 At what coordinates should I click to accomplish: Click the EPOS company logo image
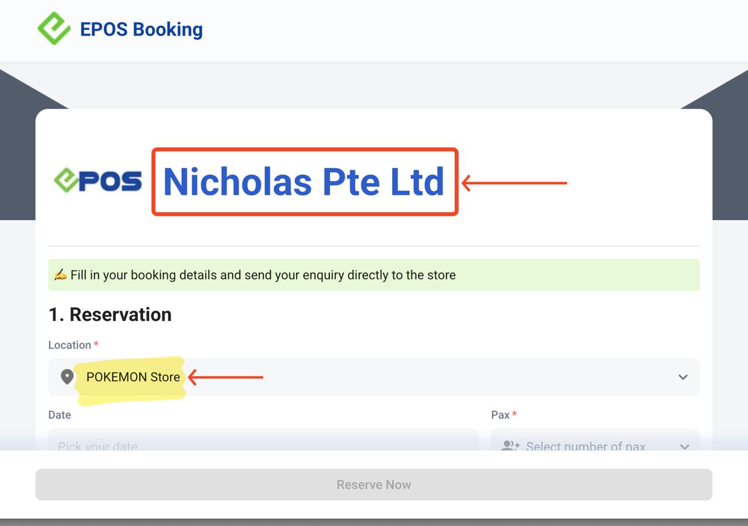[x=98, y=181]
